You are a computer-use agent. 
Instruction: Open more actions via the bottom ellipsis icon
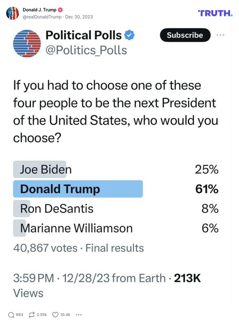tap(79, 315)
